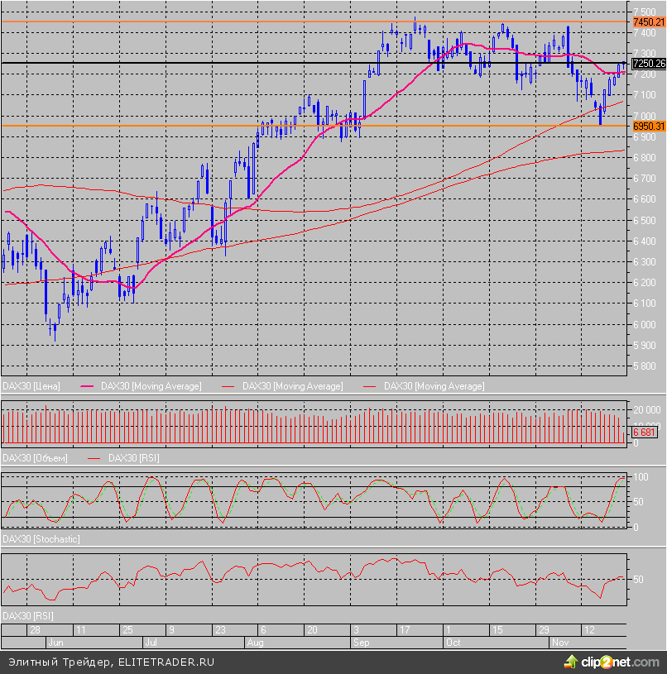Open the clip2net.com watermark link
667x674 pixels.
[x=617, y=662]
